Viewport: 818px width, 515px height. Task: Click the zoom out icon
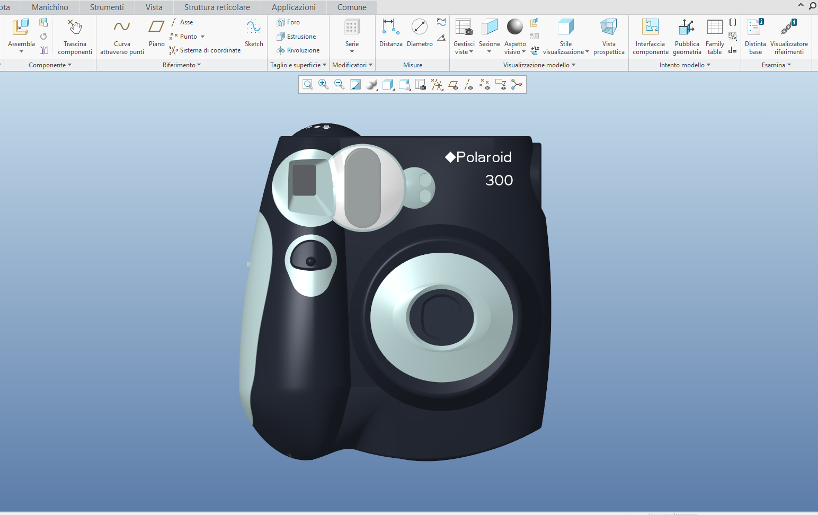[x=339, y=84]
